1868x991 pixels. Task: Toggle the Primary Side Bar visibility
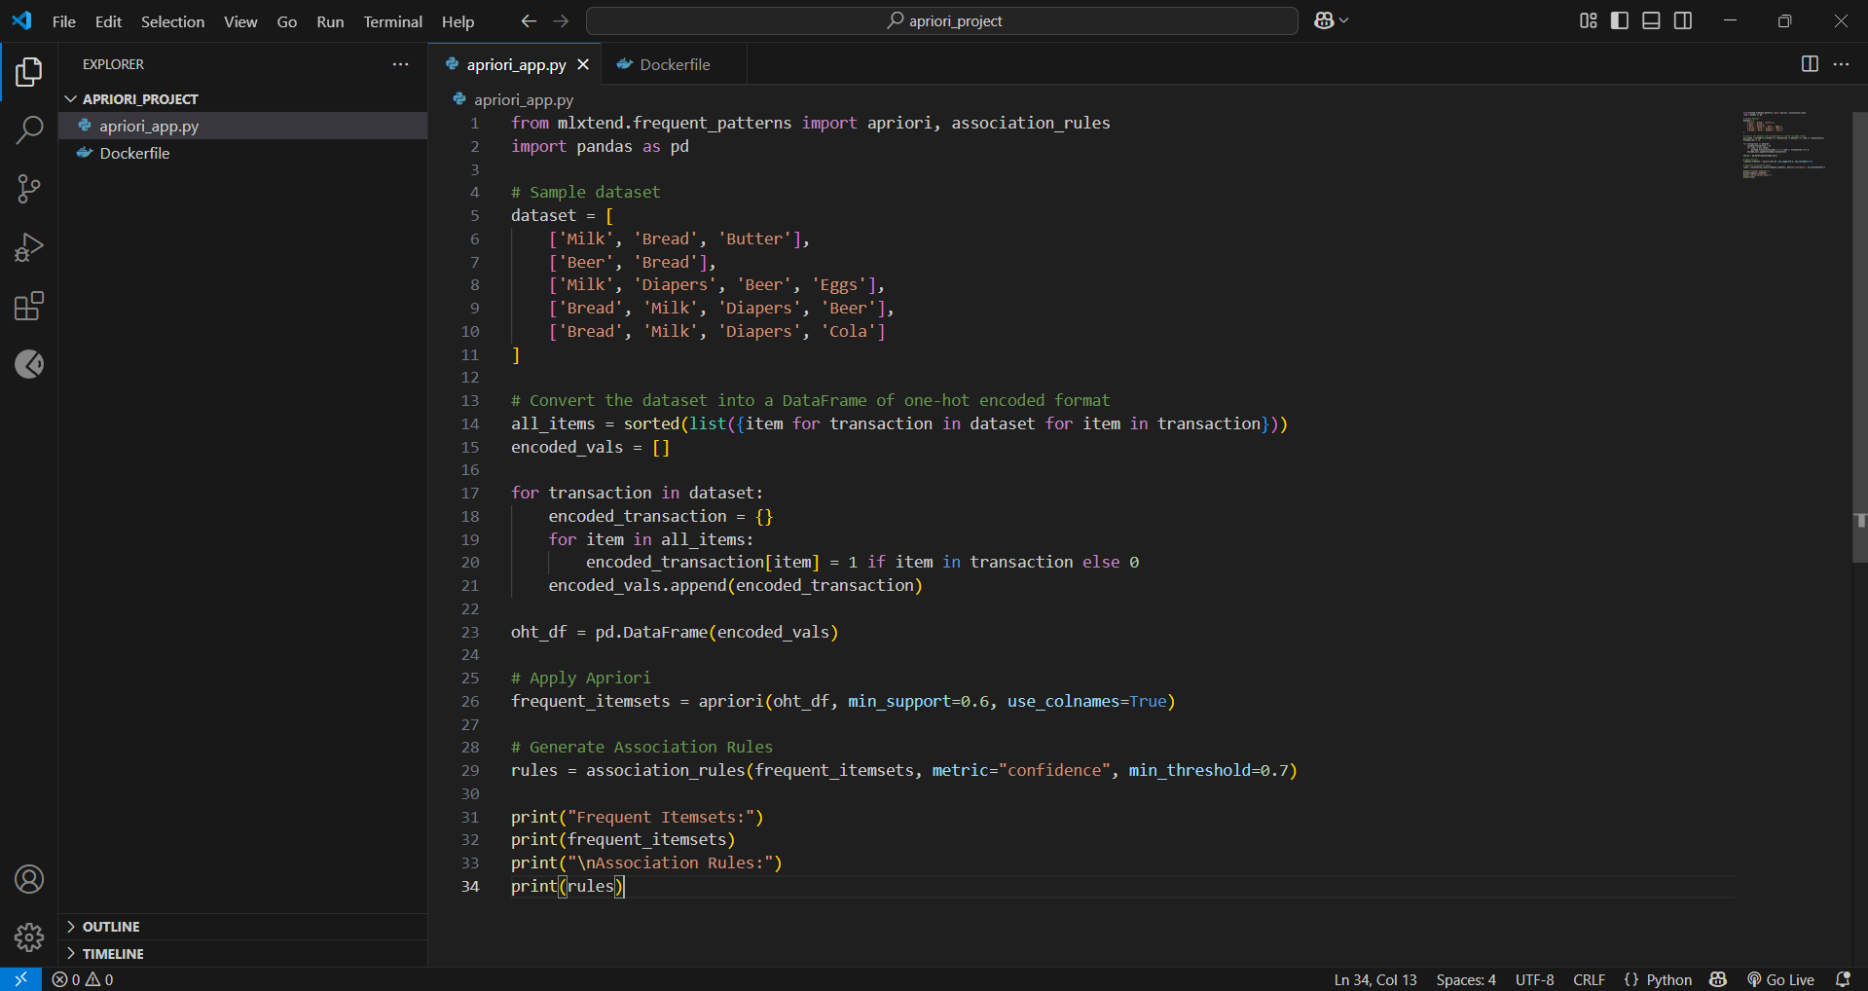(x=1620, y=20)
